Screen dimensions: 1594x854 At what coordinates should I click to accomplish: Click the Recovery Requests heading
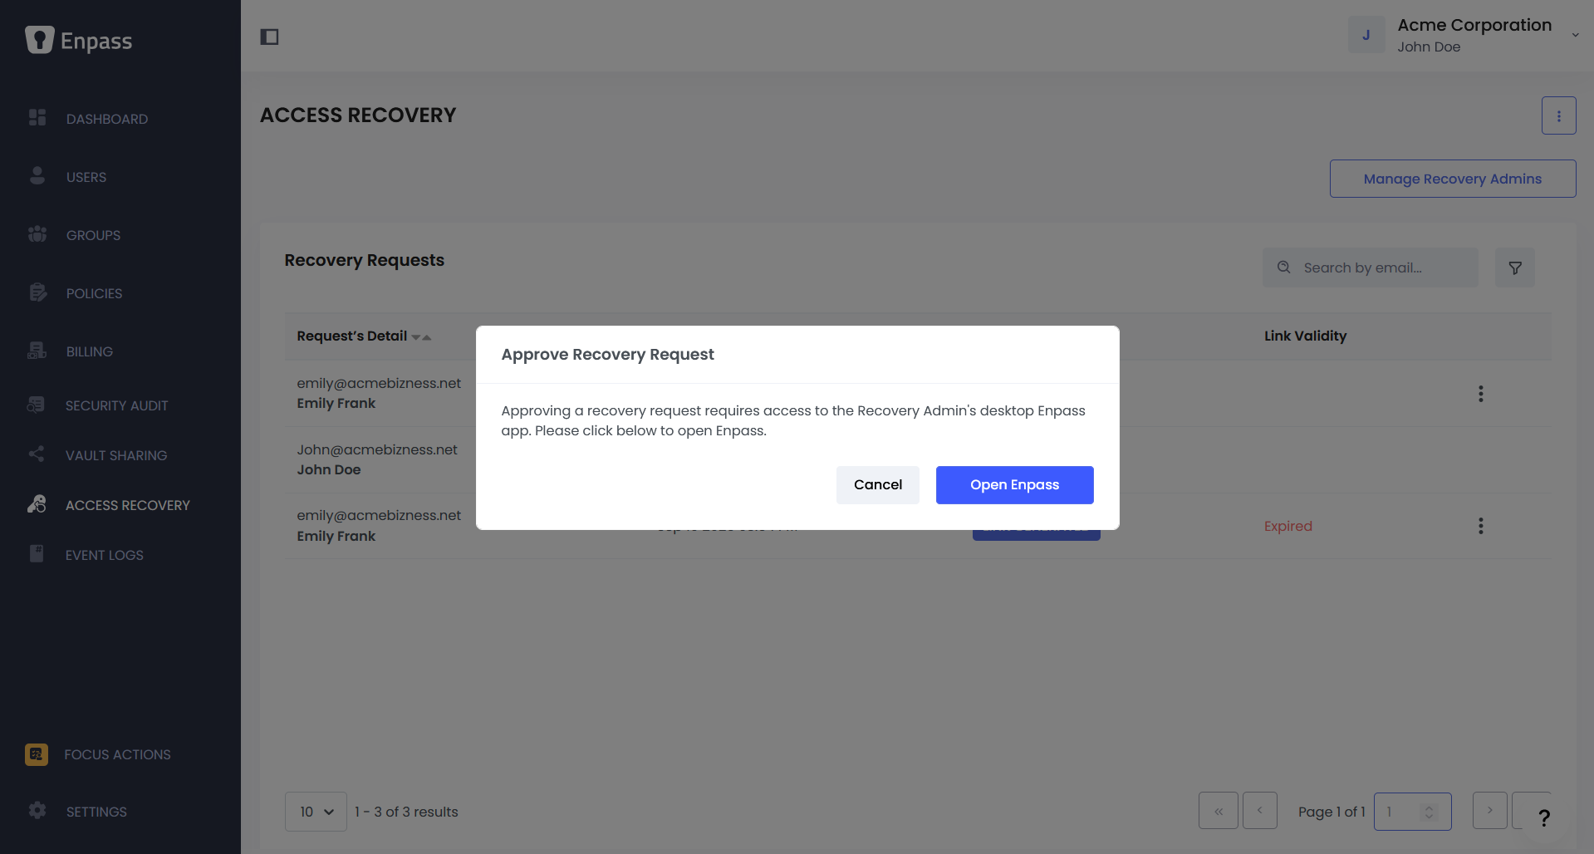[364, 260]
